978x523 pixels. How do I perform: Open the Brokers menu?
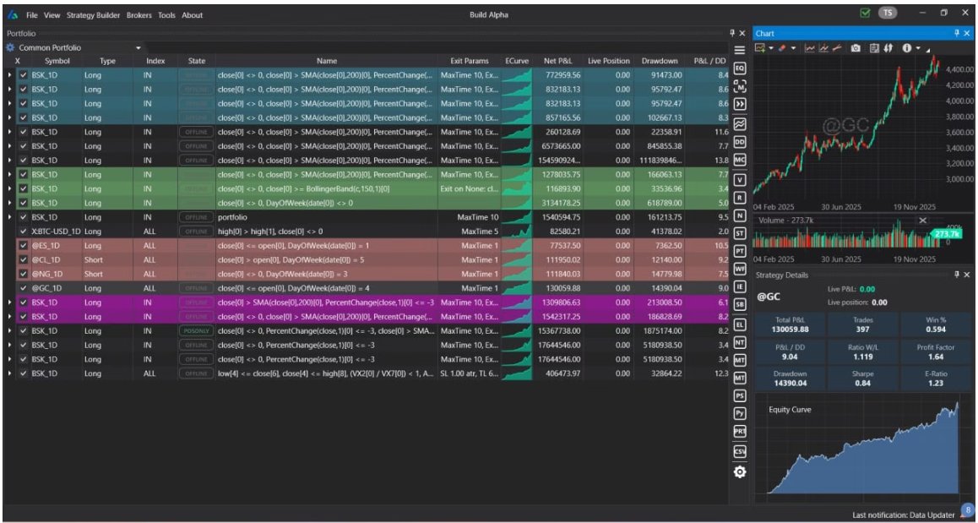tap(139, 15)
